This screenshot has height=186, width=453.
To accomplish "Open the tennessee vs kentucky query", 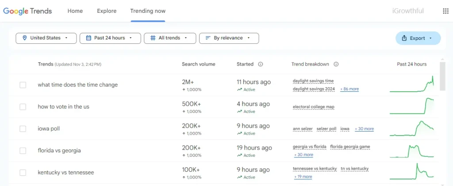I will (x=315, y=169).
